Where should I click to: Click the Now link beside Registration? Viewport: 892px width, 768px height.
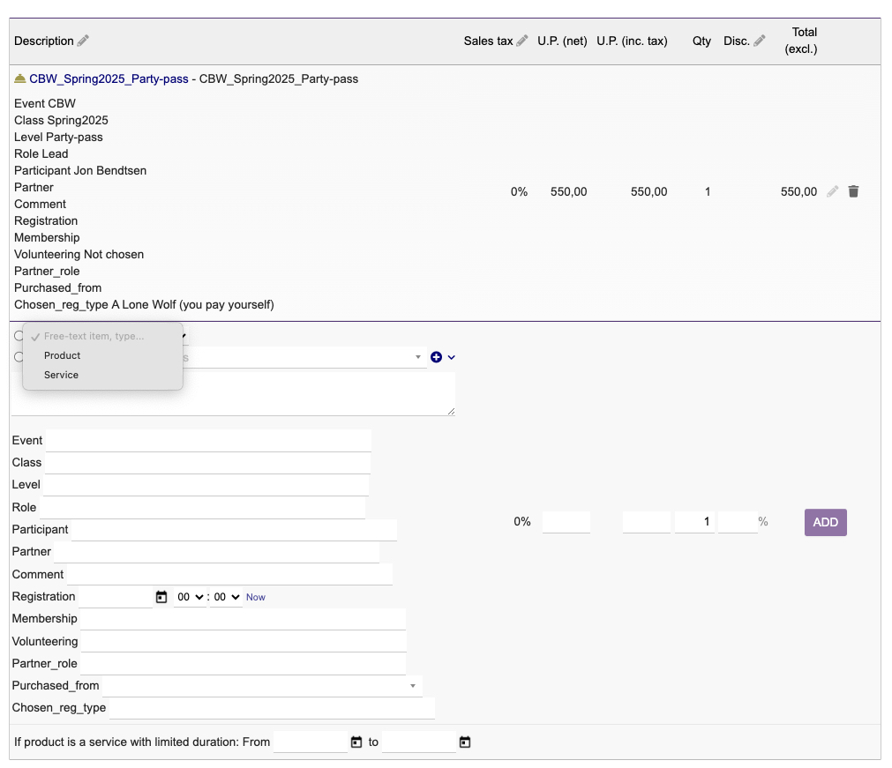pos(256,597)
